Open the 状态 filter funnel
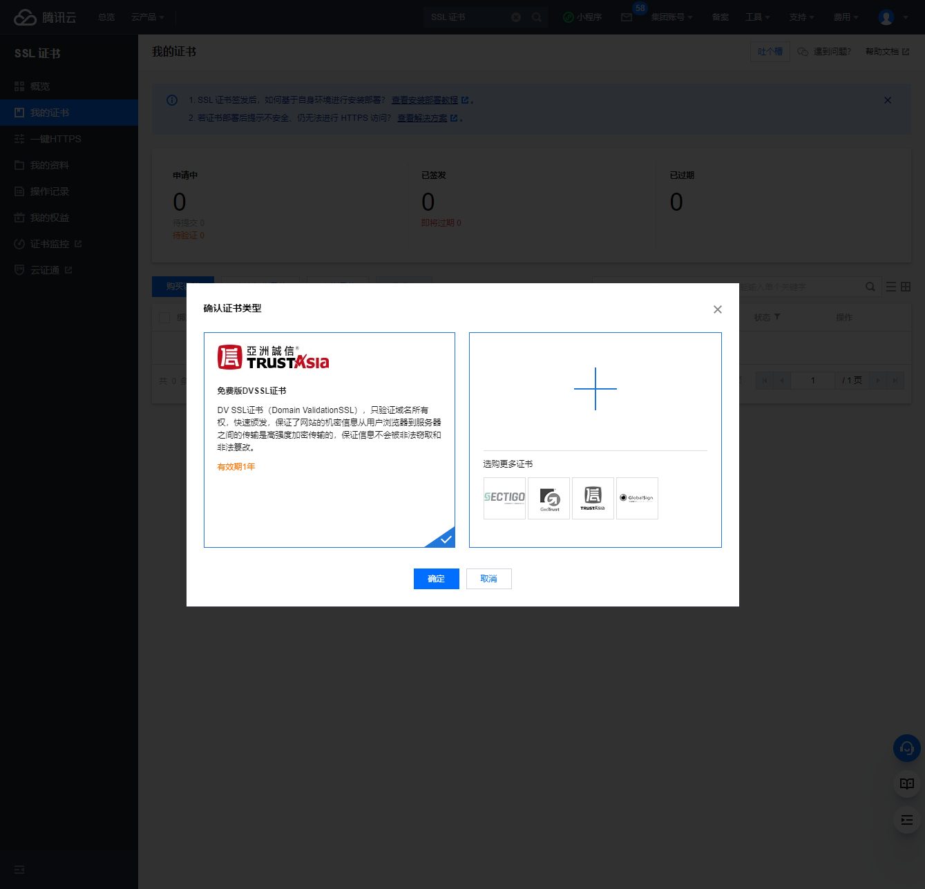The height and width of the screenshot is (889, 925). tap(777, 317)
